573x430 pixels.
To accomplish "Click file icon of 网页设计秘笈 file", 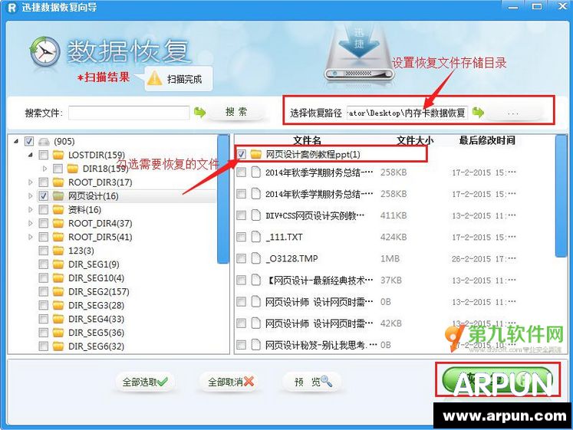I will point(255,345).
